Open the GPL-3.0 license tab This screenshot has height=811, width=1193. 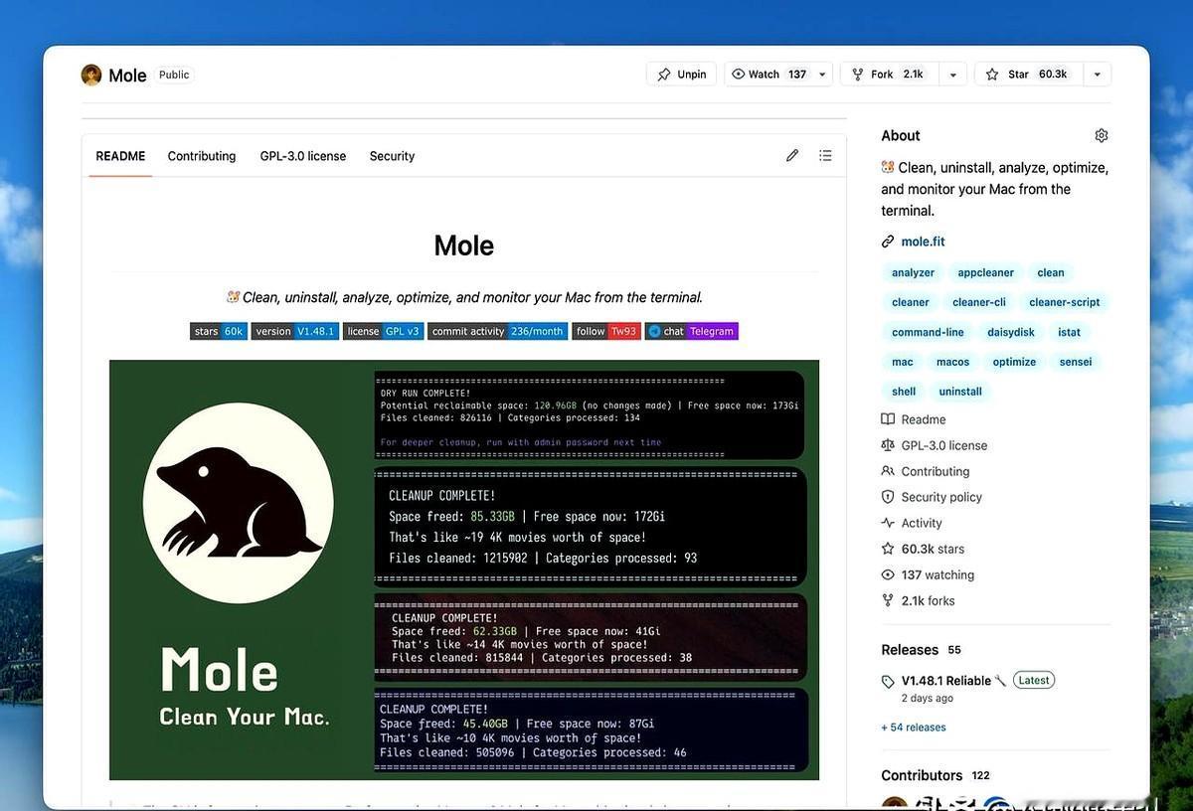pyautogui.click(x=303, y=156)
